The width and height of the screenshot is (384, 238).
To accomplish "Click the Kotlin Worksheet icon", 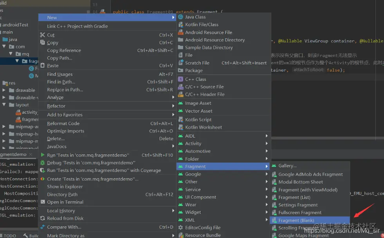I will (180, 127).
